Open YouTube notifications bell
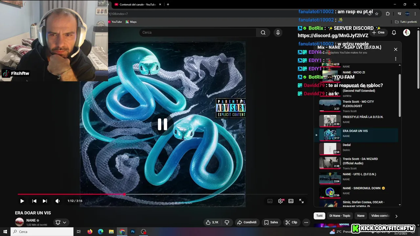This screenshot has width=420, height=236. tap(394, 32)
